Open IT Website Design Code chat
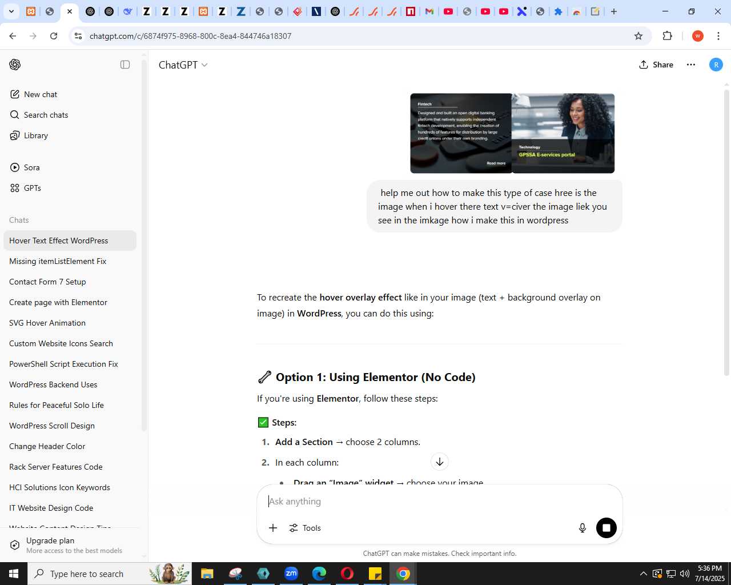 [x=70, y=508]
